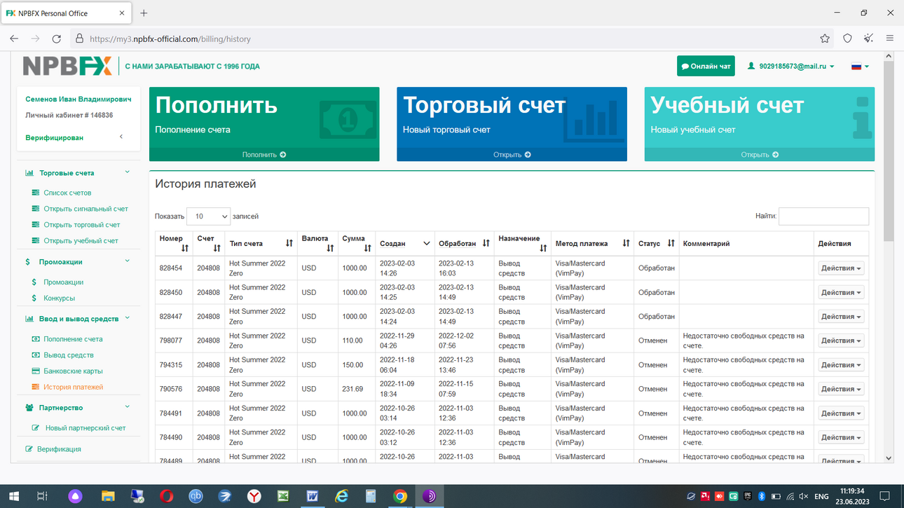
Task: Open File Explorer from the taskbar
Action: pos(108,496)
